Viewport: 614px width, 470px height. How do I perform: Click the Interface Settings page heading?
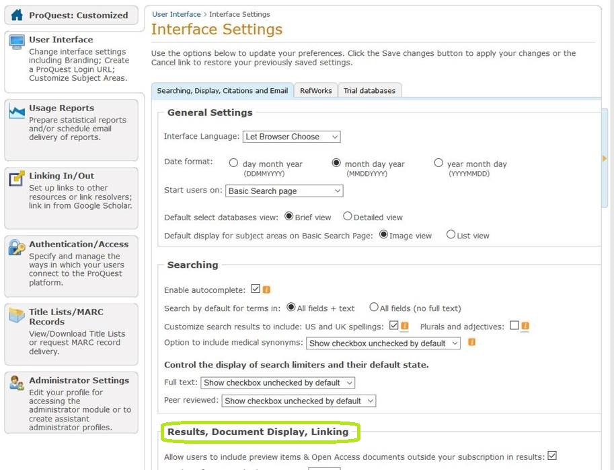point(217,30)
